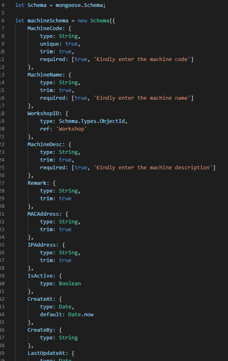Click the 'ref' property key
This screenshot has width=228, height=361.
tap(45, 129)
